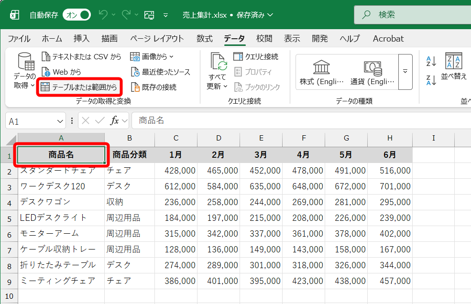
Task: Switch to the 校閲 tab
Action: 264,38
